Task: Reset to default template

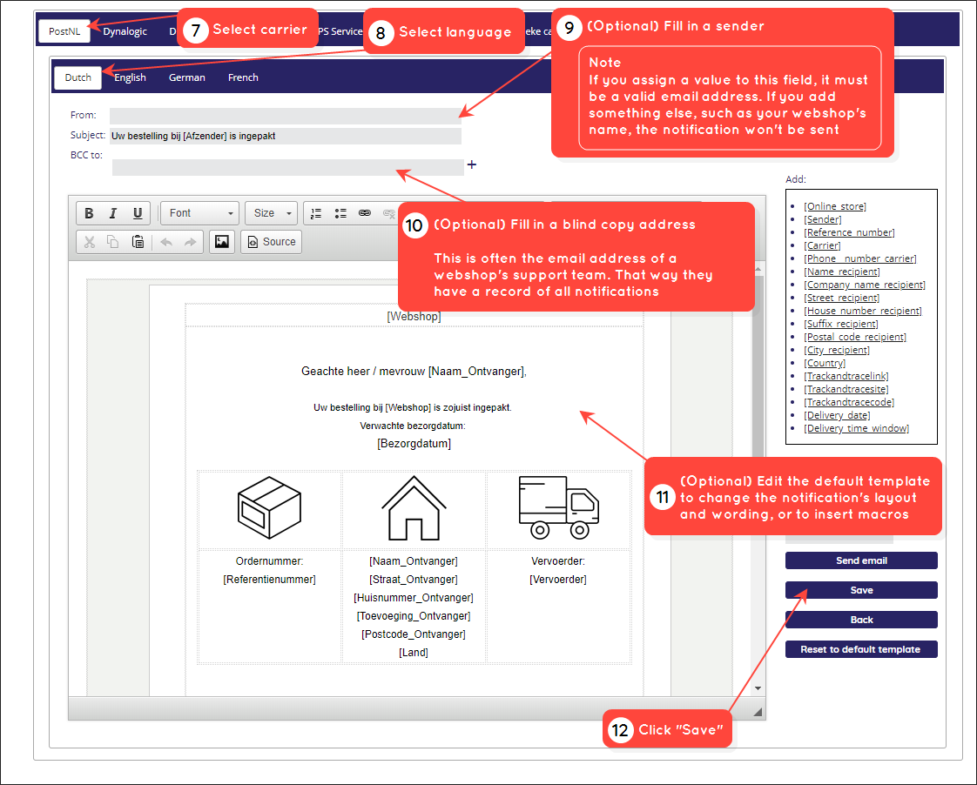Action: [861, 649]
